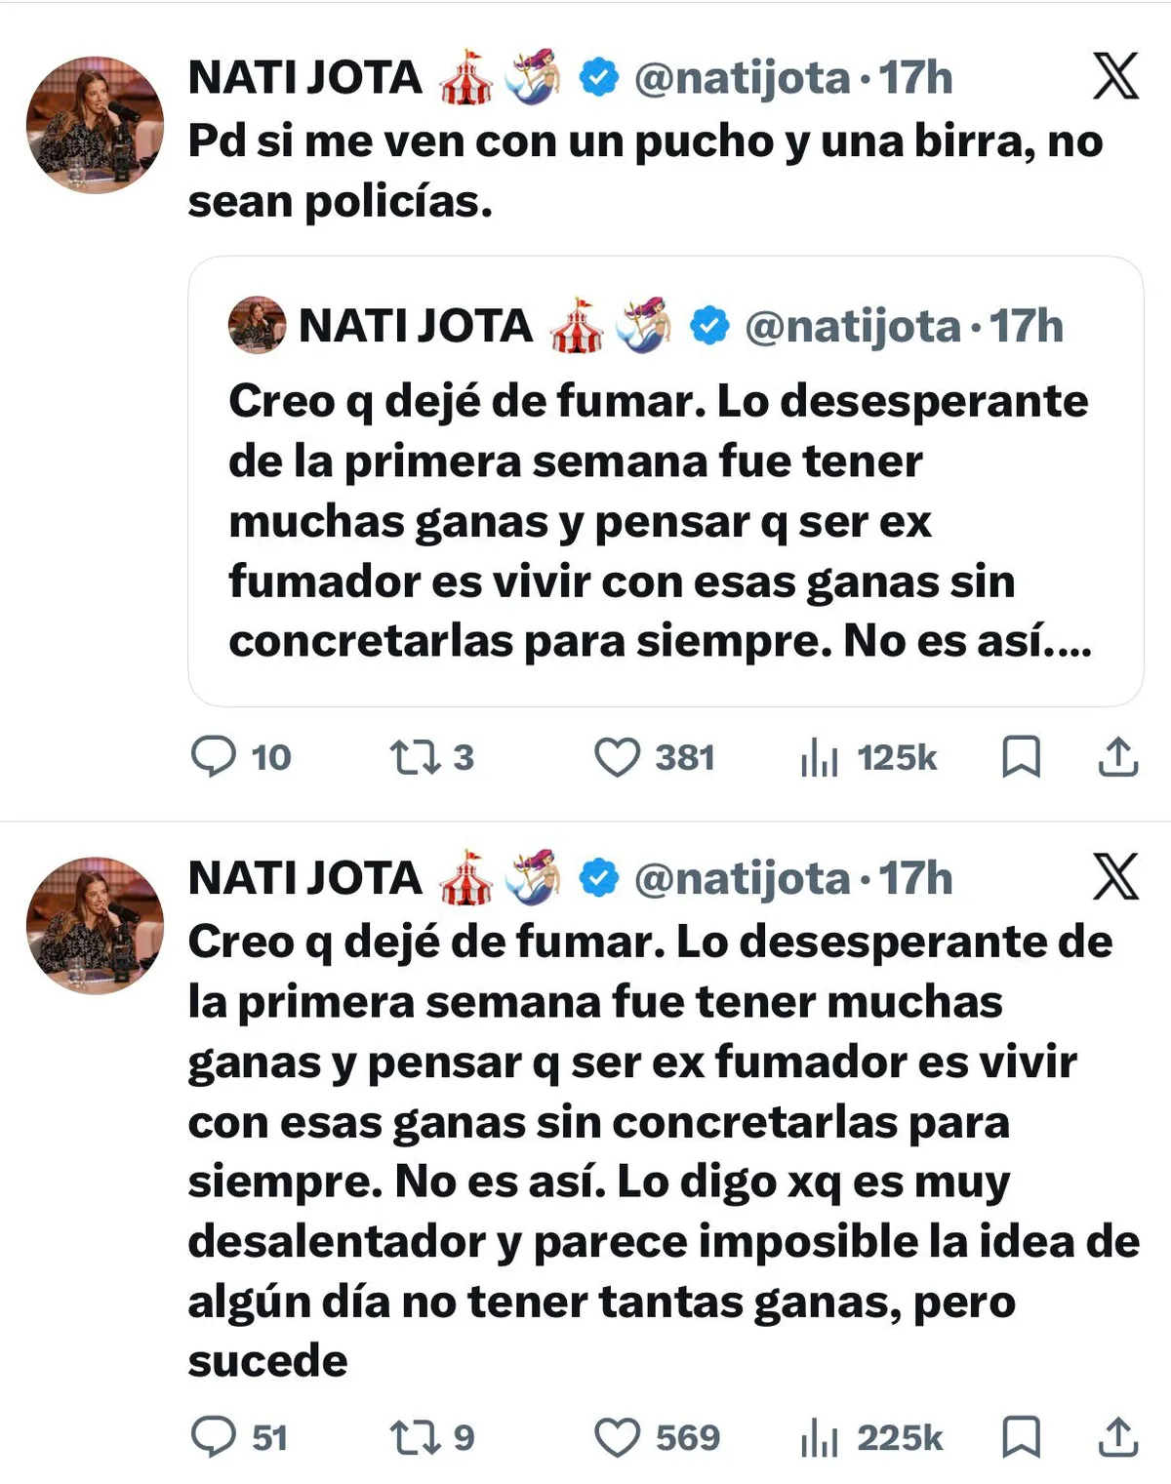Share the second tweet
The height and width of the screenshot is (1484, 1171).
pyautogui.click(x=1118, y=1437)
